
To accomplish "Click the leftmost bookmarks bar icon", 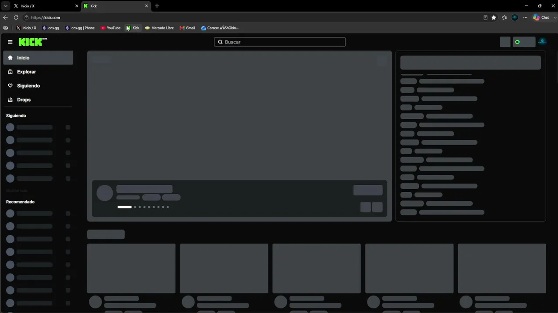I will coord(5,28).
